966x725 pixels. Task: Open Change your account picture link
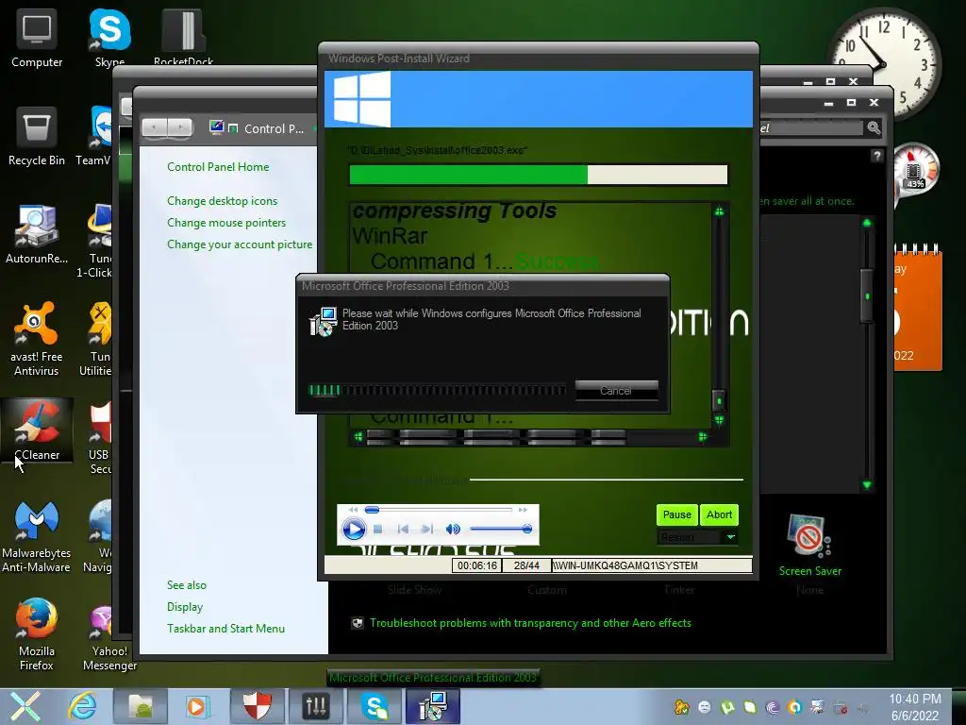coord(239,244)
